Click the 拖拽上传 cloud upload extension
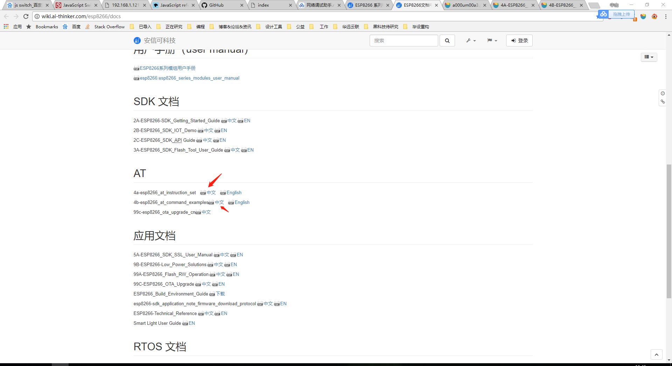This screenshot has height=366, width=672. point(617,14)
